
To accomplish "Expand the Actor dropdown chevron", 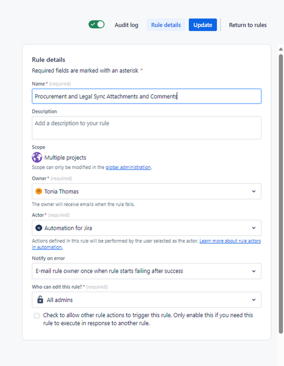I will tap(254, 228).
